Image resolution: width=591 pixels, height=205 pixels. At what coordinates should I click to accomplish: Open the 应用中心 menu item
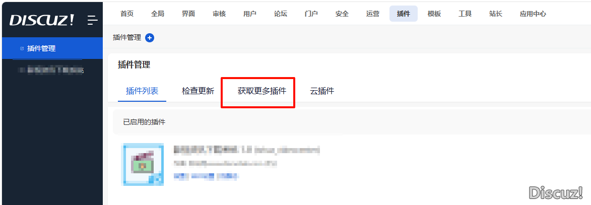click(533, 14)
